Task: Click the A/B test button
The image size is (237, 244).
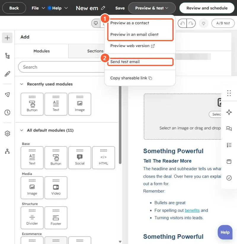Action: coord(223,23)
